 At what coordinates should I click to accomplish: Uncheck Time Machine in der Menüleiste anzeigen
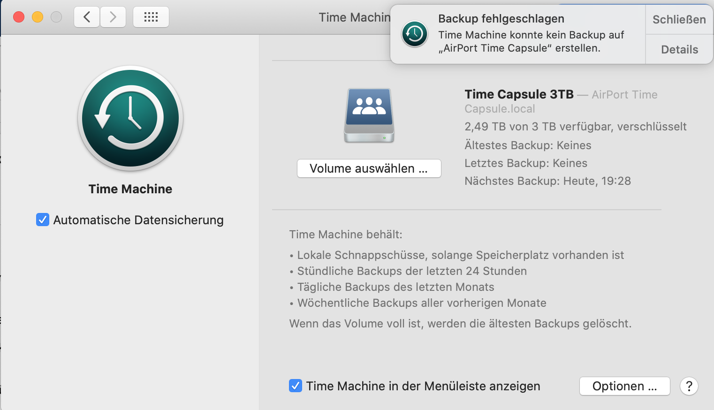(x=296, y=386)
